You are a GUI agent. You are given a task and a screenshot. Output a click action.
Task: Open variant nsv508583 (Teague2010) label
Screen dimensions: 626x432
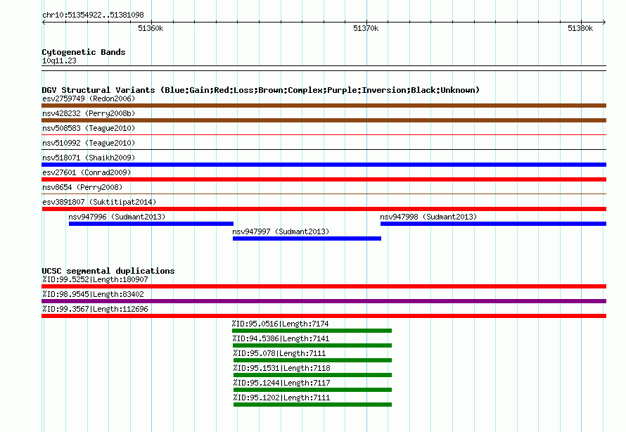coord(89,128)
